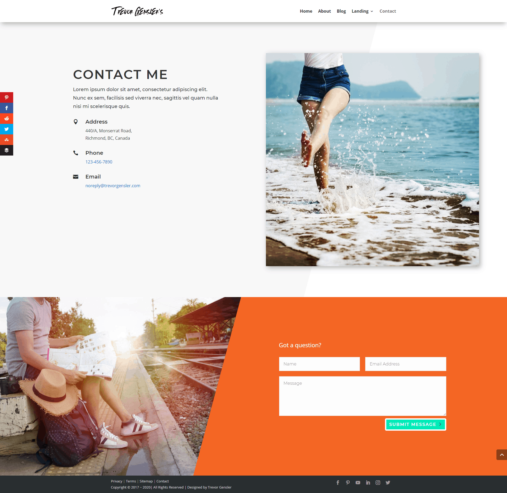Share page on Pinterest sidebar icon
This screenshot has width=507, height=493.
tap(7, 97)
